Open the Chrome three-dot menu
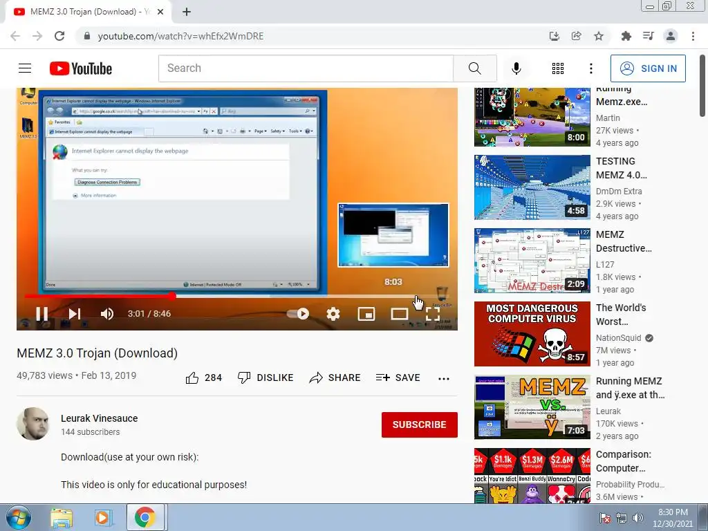The width and height of the screenshot is (708, 531). (x=693, y=36)
